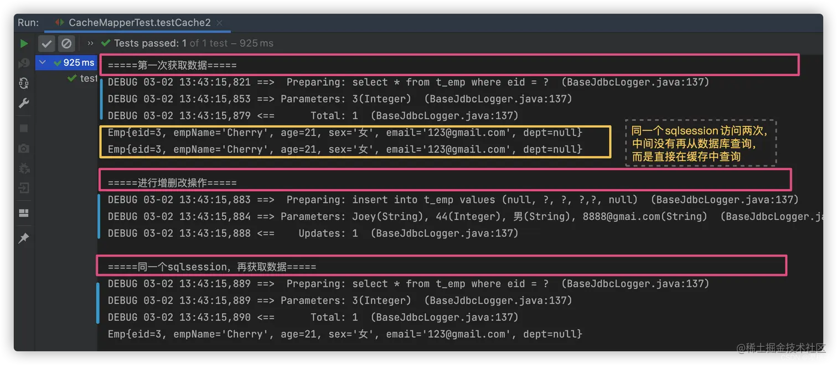837x365 pixels.
Task: Toggle the Show Passed tests checkmark
Action: 47,43
